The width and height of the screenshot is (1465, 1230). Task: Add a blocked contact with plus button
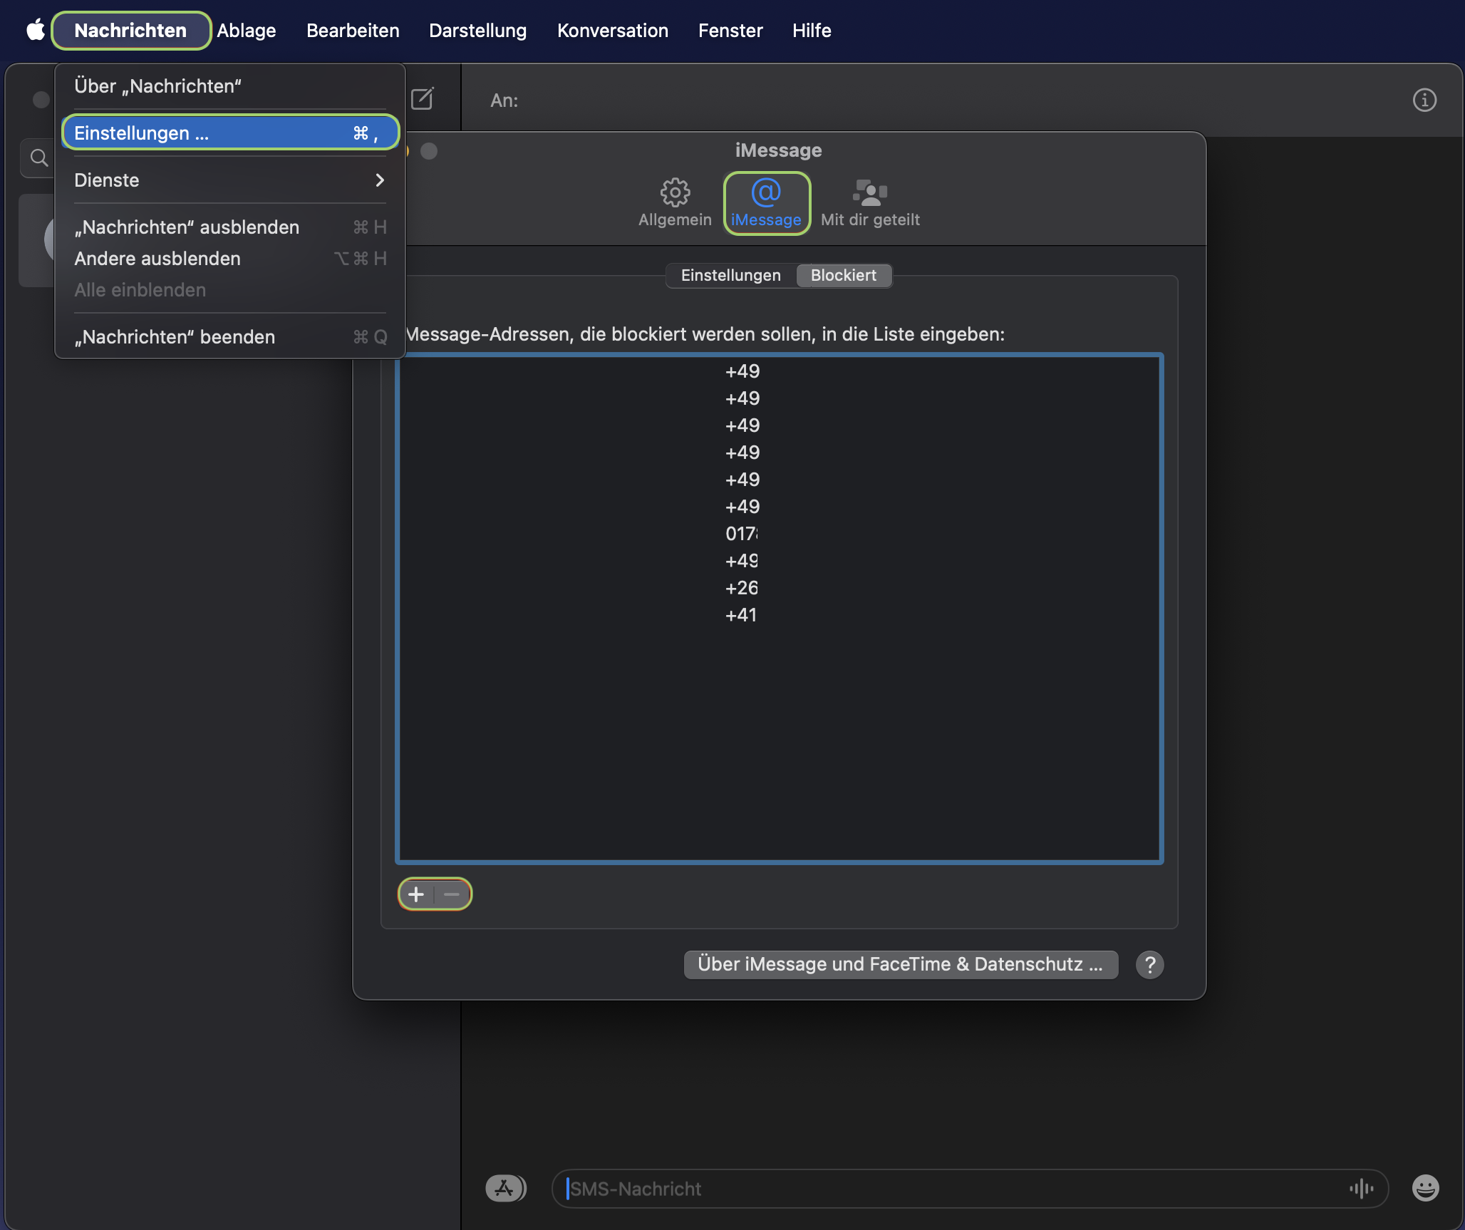pos(417,894)
